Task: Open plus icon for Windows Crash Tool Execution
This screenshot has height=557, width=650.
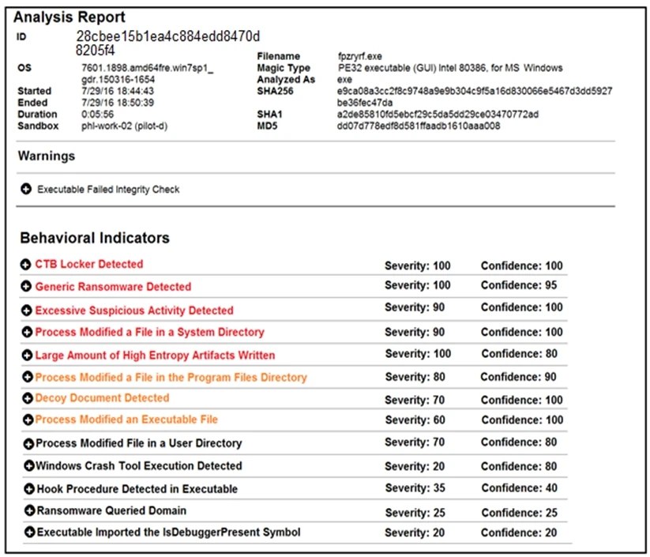Action: click(29, 466)
